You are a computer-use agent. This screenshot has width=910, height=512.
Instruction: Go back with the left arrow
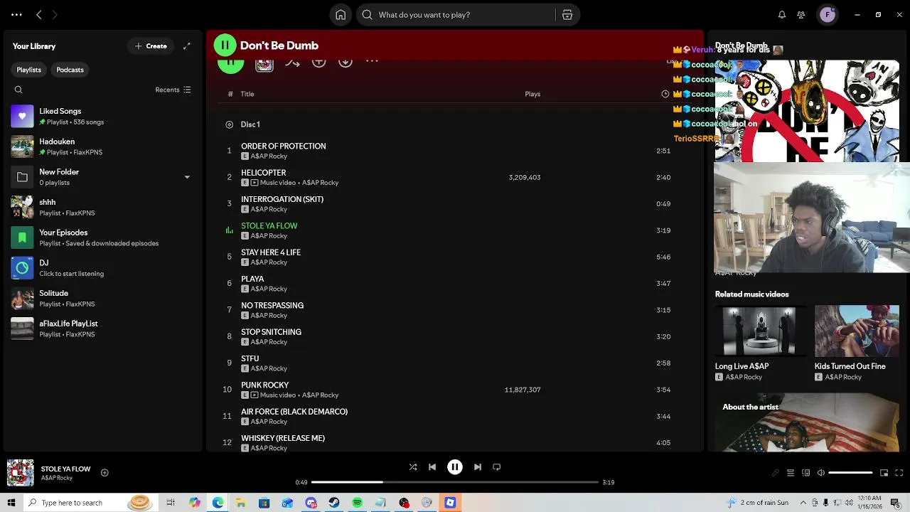click(39, 15)
